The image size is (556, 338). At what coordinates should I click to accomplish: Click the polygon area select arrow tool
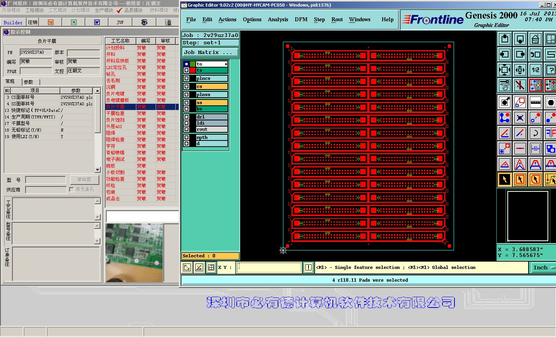(x=535, y=179)
